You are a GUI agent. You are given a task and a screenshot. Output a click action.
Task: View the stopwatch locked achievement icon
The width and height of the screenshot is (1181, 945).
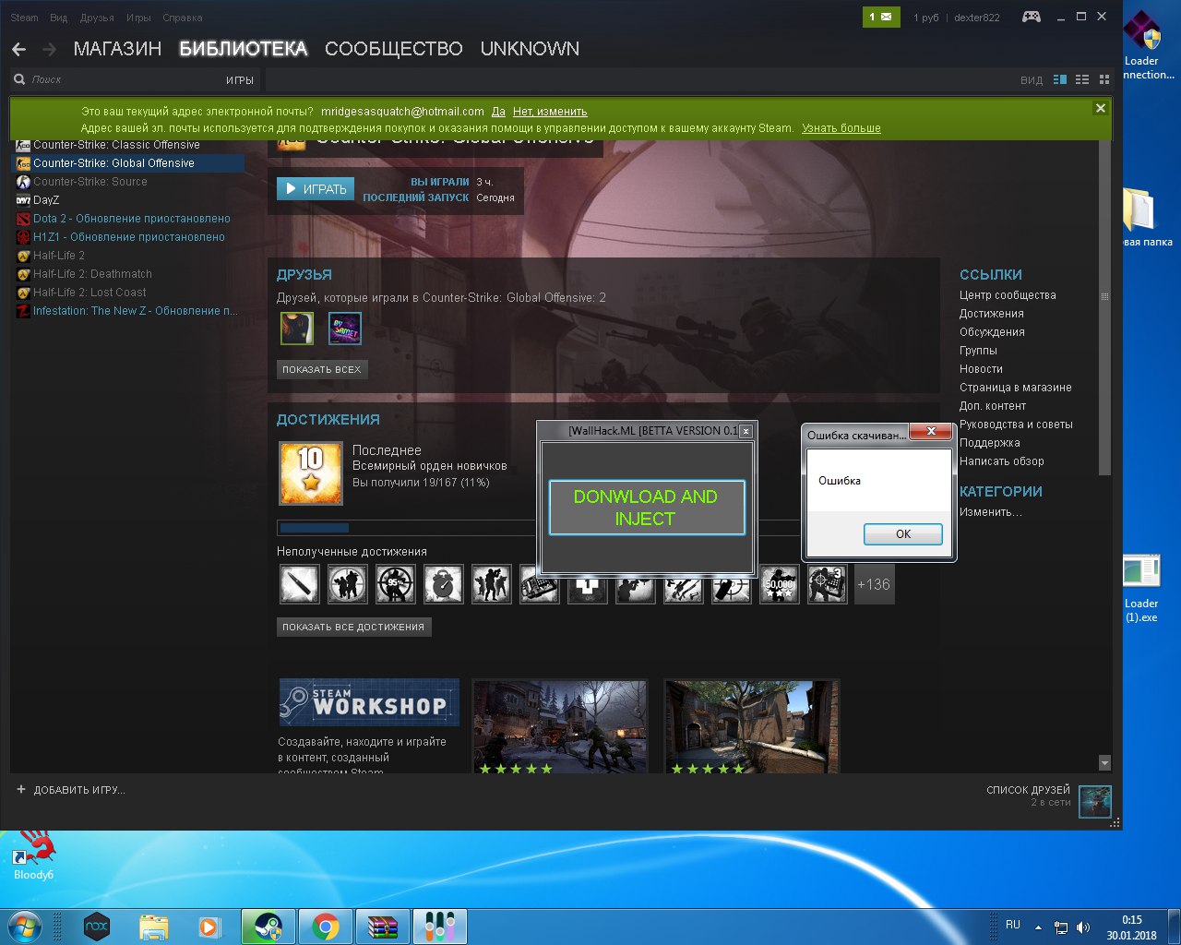point(443,584)
